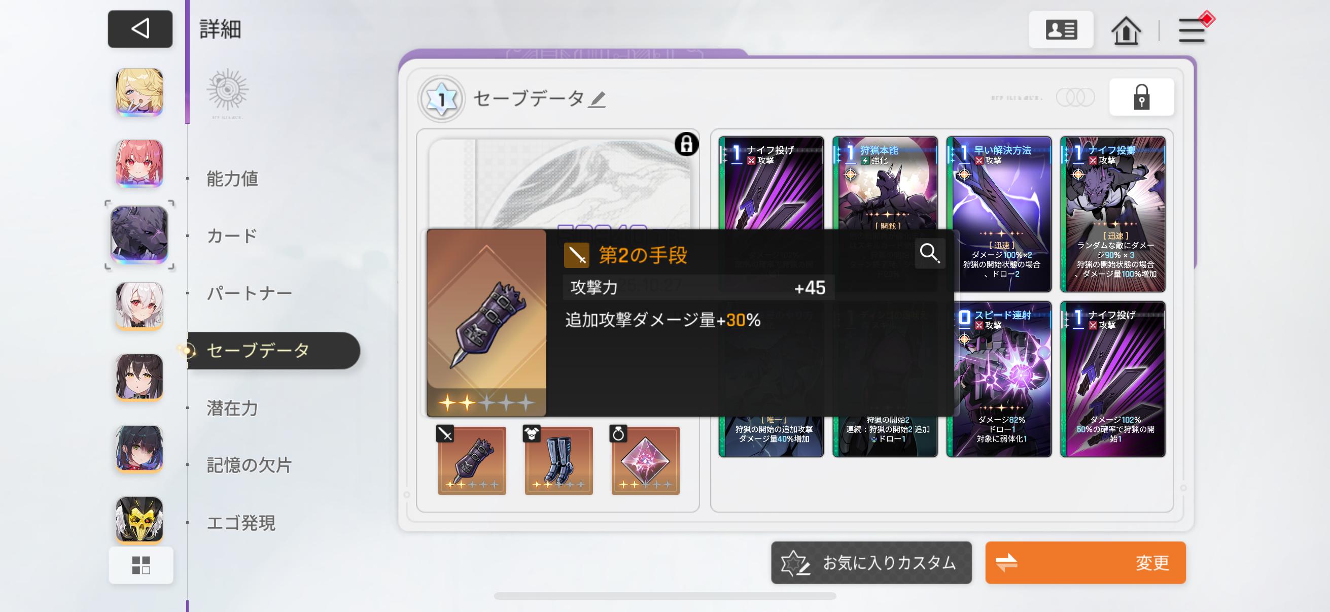The image size is (1330, 612).
Task: Toggle the three-circle link indicator
Action: [1075, 97]
